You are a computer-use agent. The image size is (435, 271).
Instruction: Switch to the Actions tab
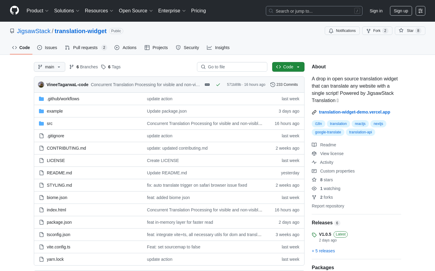point(125,48)
